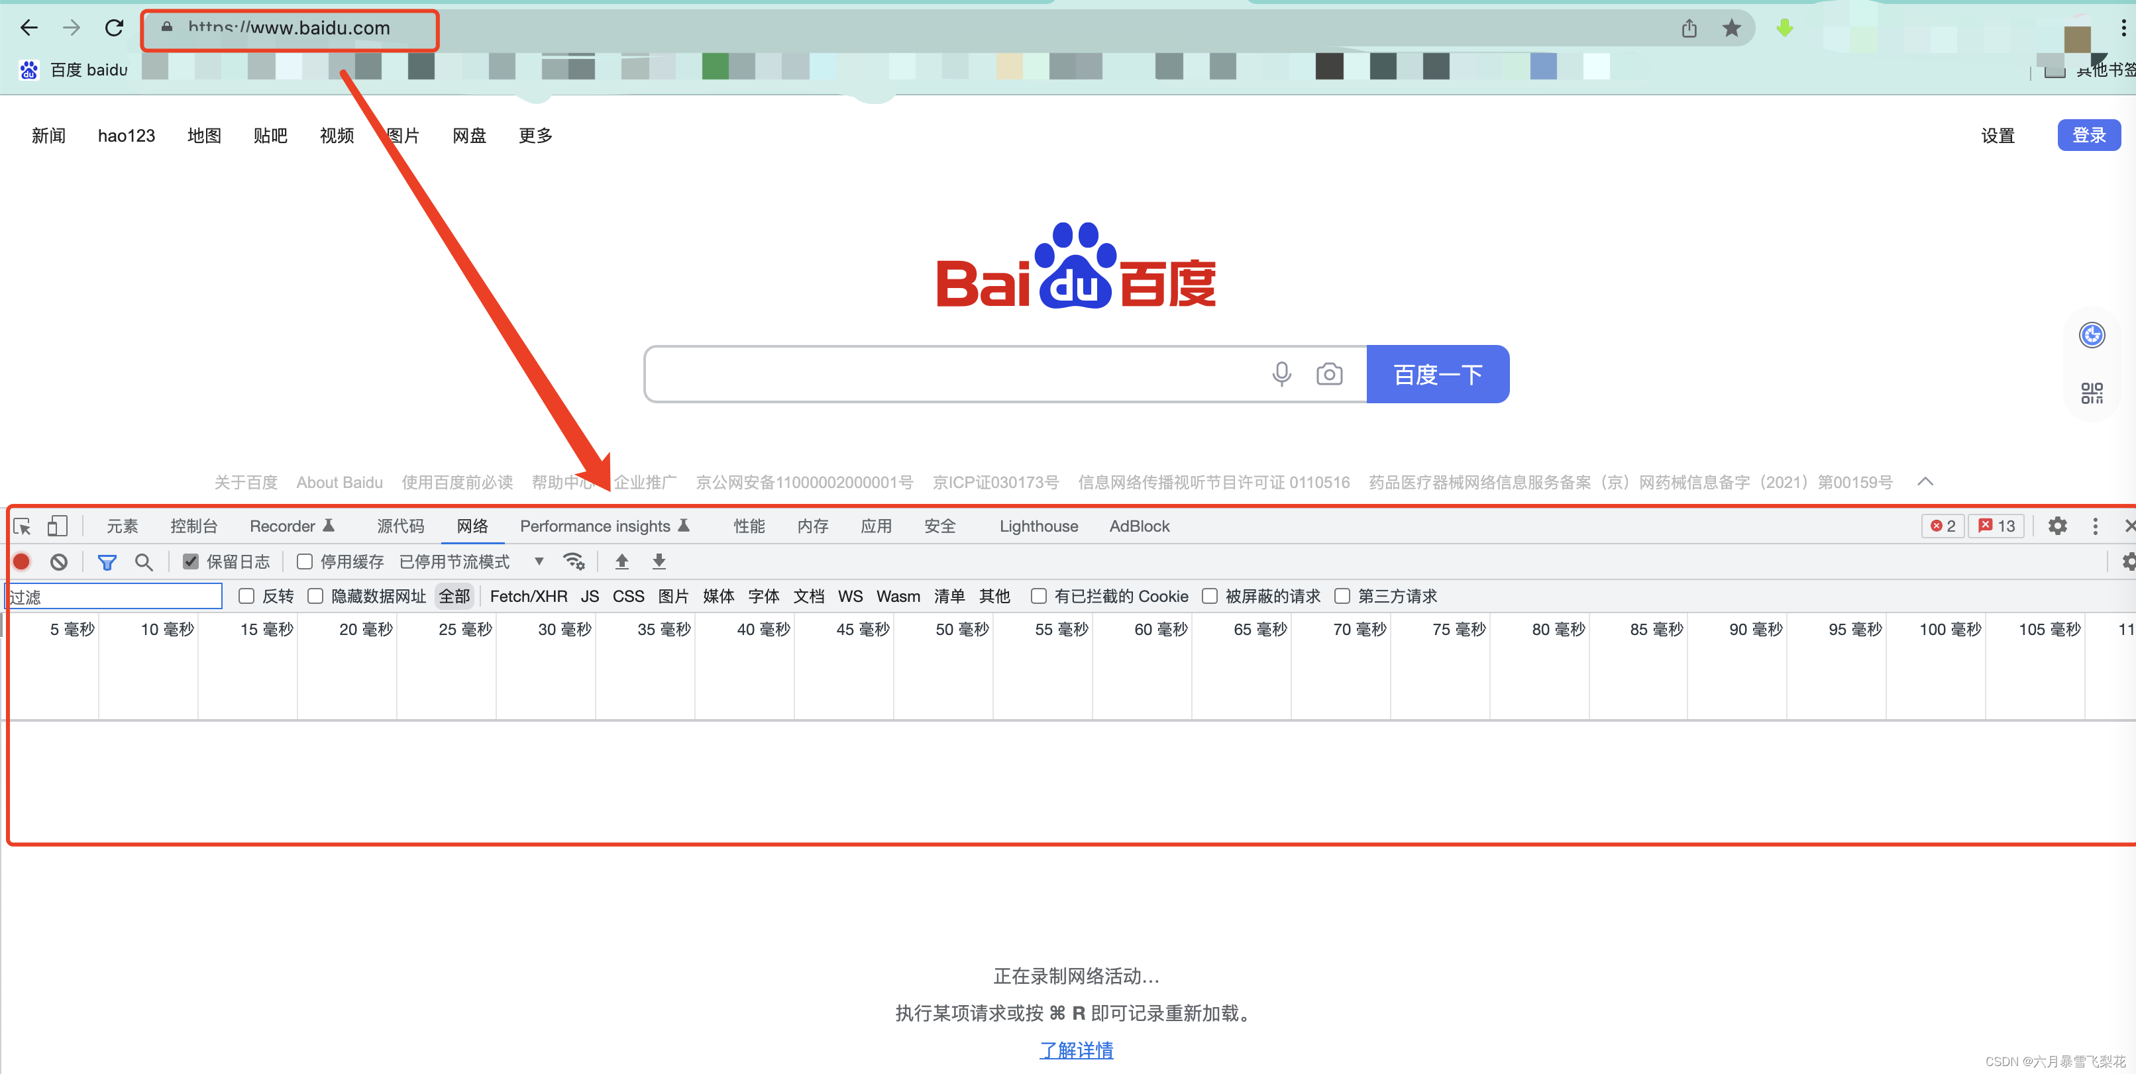Open network settings gear on right

coord(2129,562)
